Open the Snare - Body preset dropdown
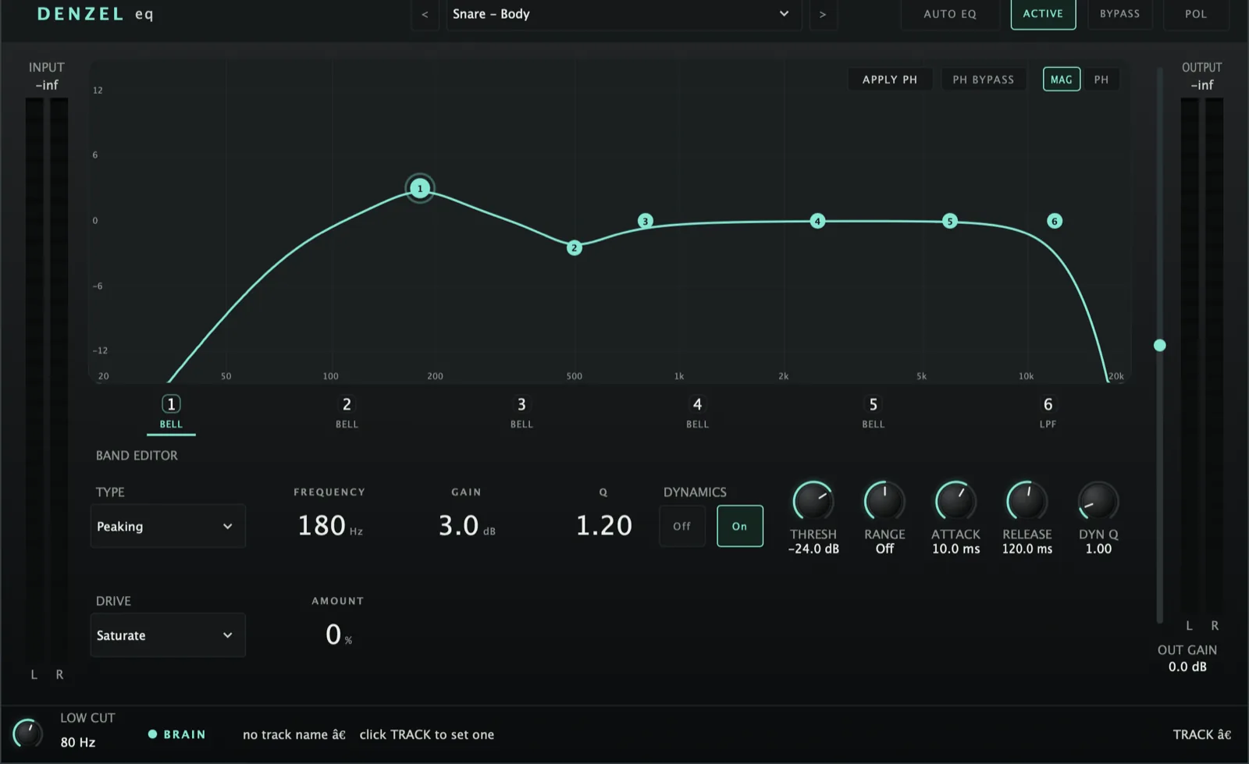This screenshot has height=764, width=1249. click(624, 14)
